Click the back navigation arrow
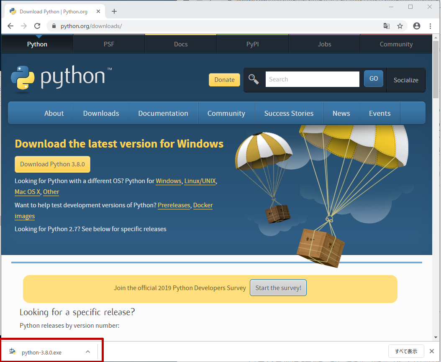This screenshot has width=441, height=362. 10,25
